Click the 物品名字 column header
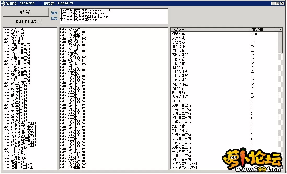Image resolution: width=287 pixels, height=174 pixels. [x=210, y=30]
